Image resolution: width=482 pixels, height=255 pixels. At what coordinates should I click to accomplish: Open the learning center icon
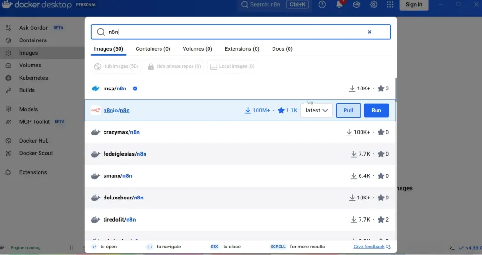(356, 5)
